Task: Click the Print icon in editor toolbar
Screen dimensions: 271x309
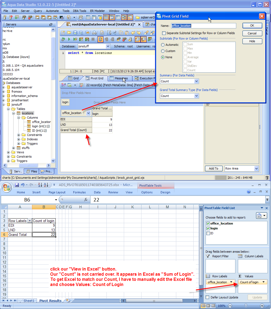Action: [94, 32]
